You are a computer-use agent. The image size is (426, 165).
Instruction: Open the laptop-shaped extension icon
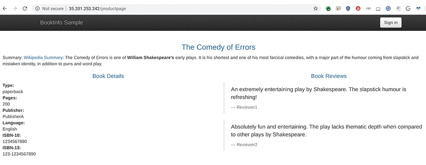378,8
